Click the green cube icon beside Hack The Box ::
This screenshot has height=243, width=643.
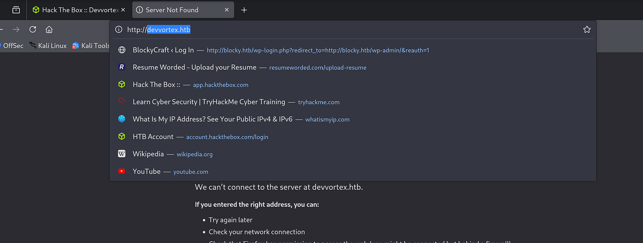click(x=122, y=85)
